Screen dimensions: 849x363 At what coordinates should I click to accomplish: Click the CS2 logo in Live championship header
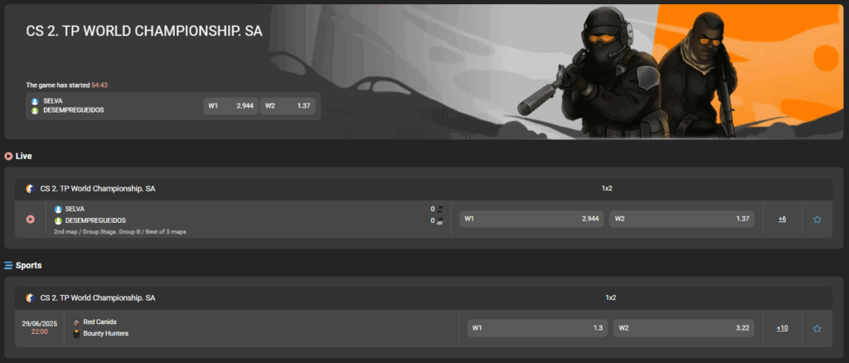tap(30, 188)
